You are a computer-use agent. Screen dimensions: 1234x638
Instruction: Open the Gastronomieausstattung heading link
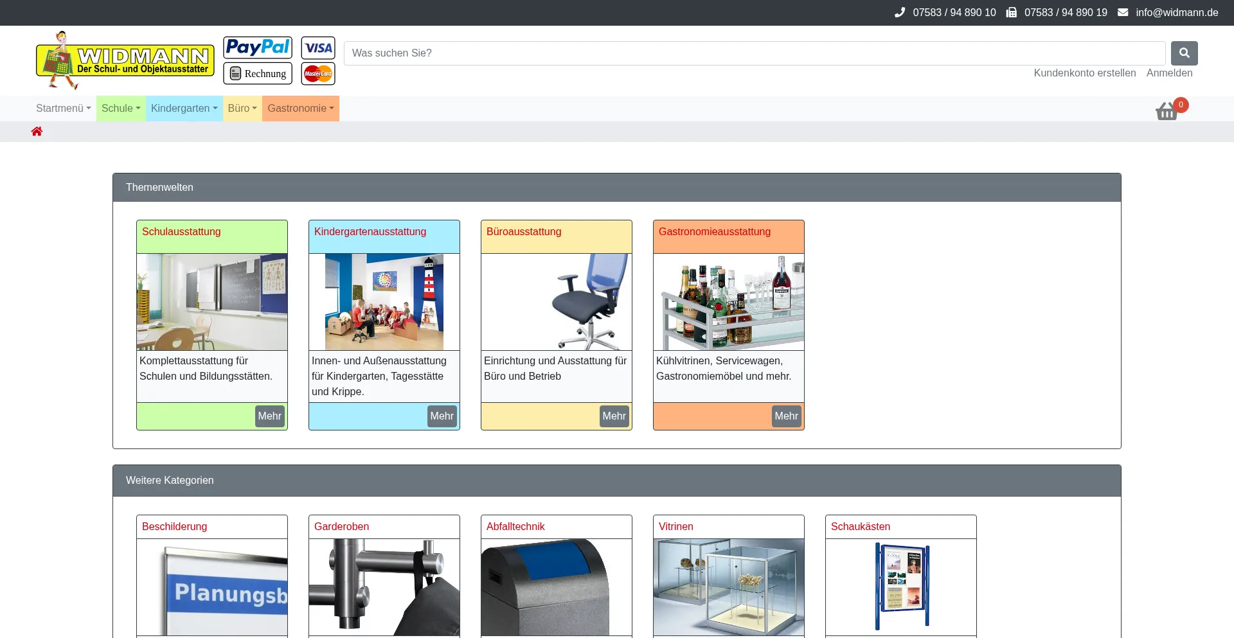click(715, 232)
